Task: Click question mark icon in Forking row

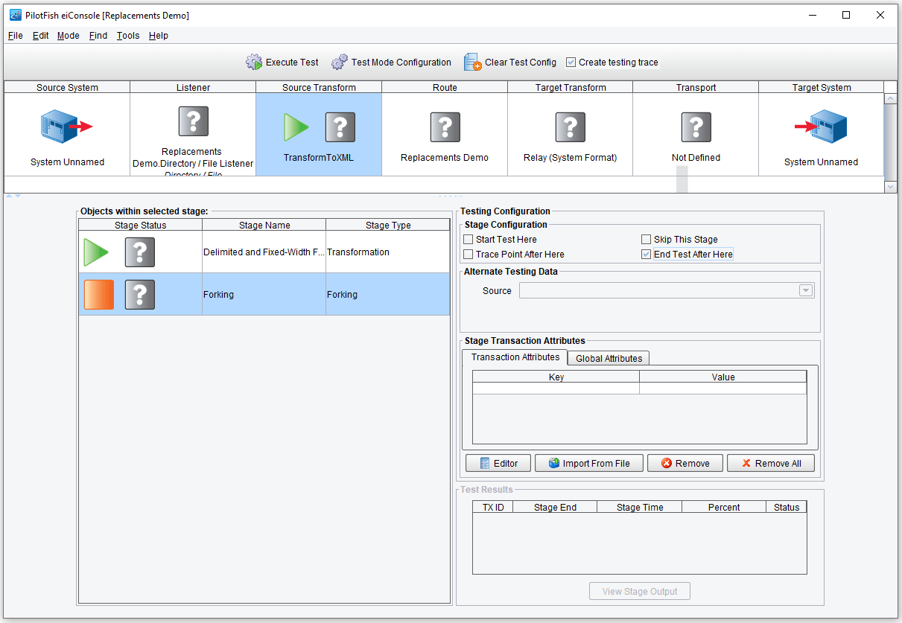Action: (x=140, y=295)
